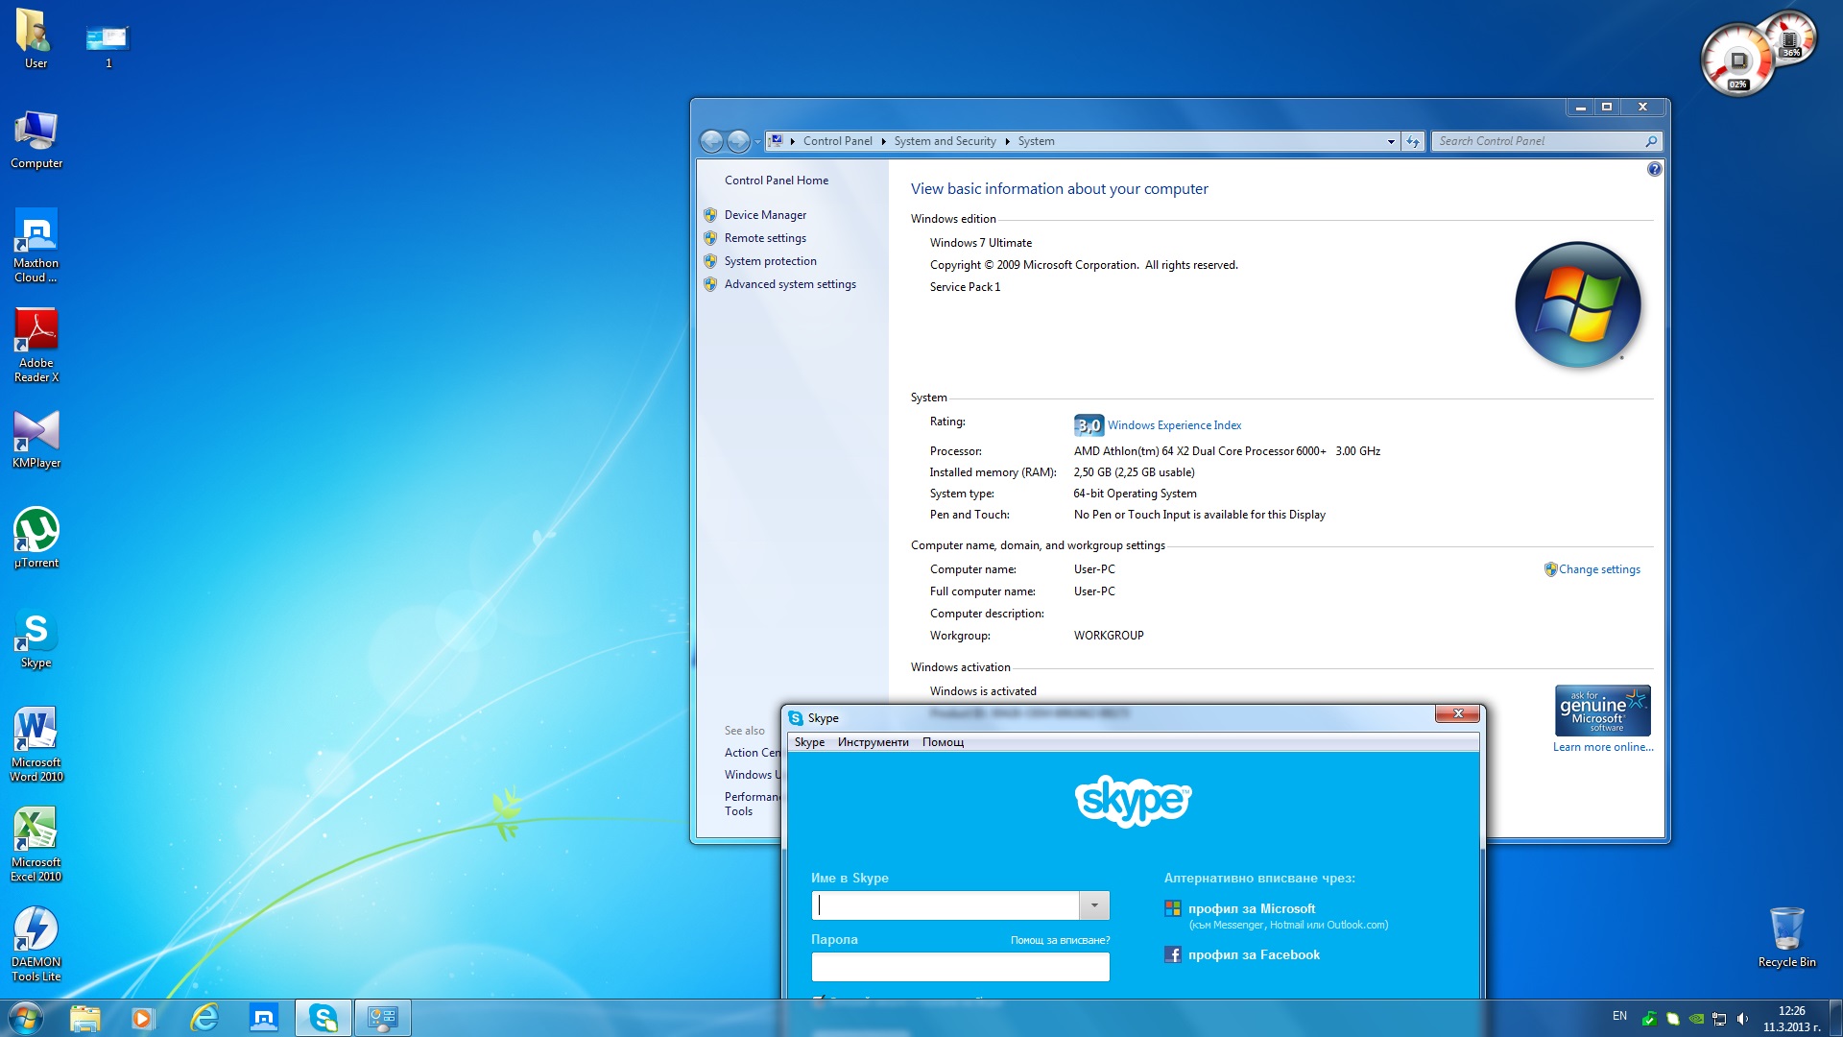The height and width of the screenshot is (1037, 1843).
Task: Click the Back arrow in Control Panel
Action: click(x=711, y=141)
